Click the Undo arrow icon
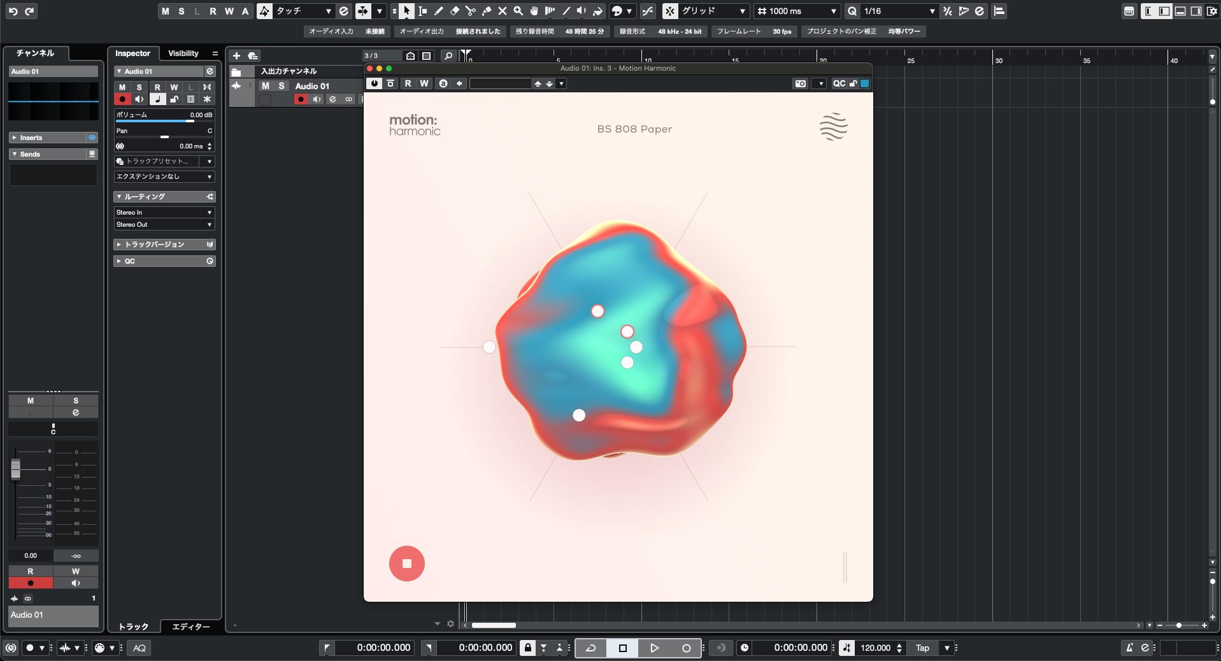The height and width of the screenshot is (661, 1221). pyautogui.click(x=13, y=11)
